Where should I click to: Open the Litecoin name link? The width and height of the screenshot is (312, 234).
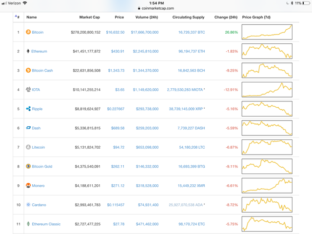39,147
